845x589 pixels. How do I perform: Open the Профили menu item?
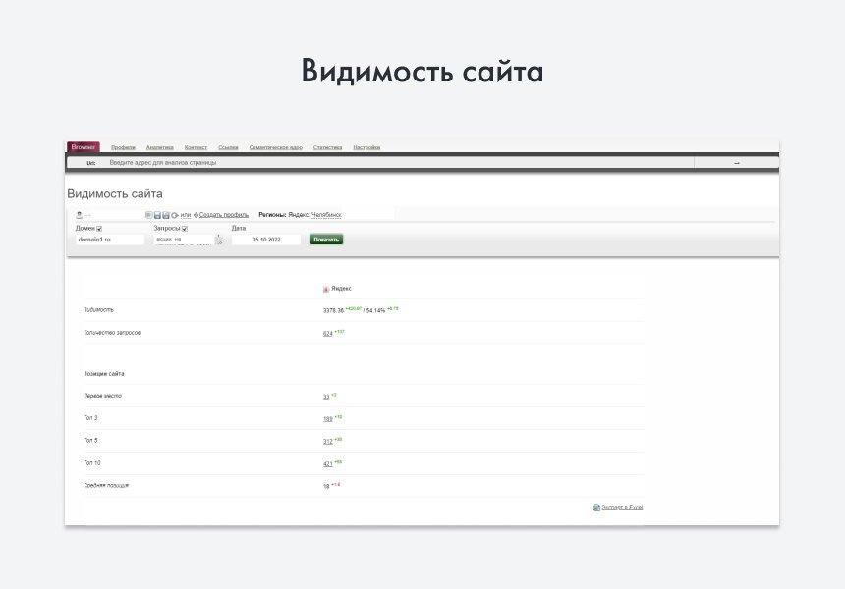point(123,147)
